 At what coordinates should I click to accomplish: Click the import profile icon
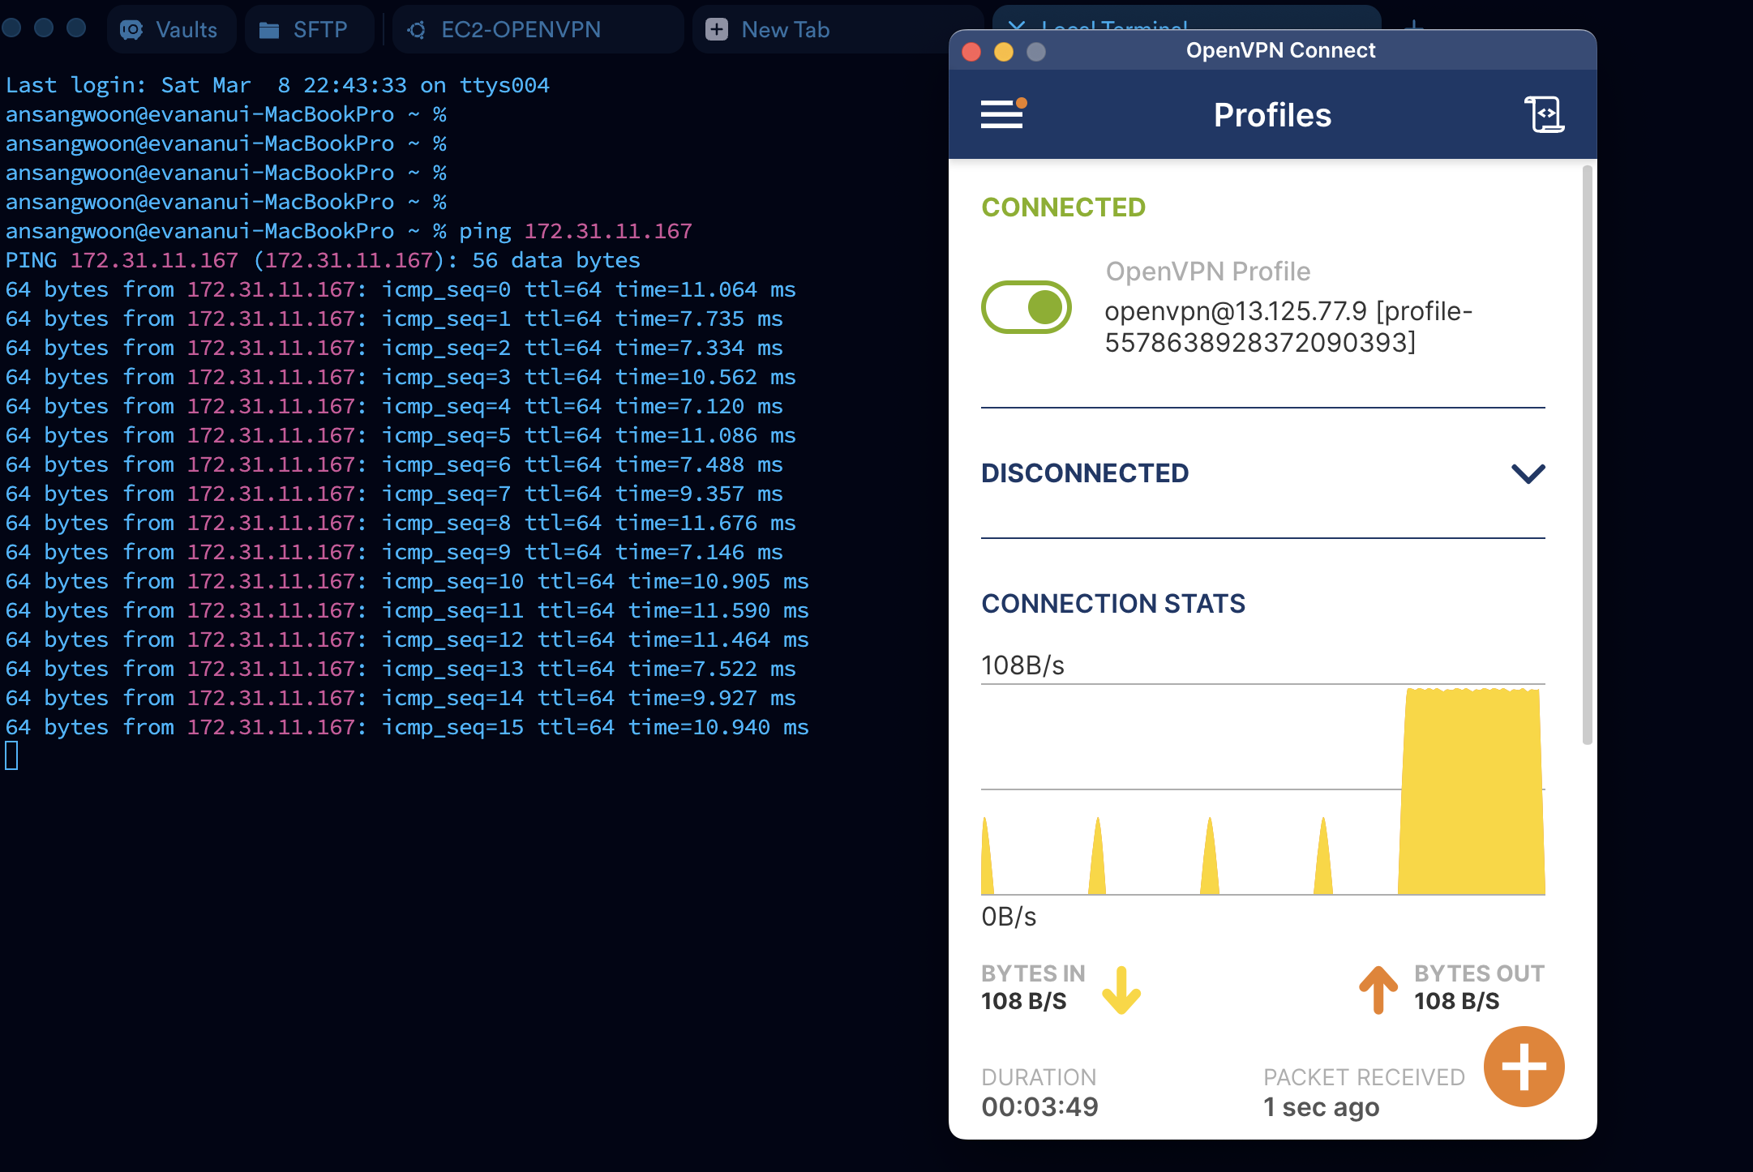point(1544,114)
